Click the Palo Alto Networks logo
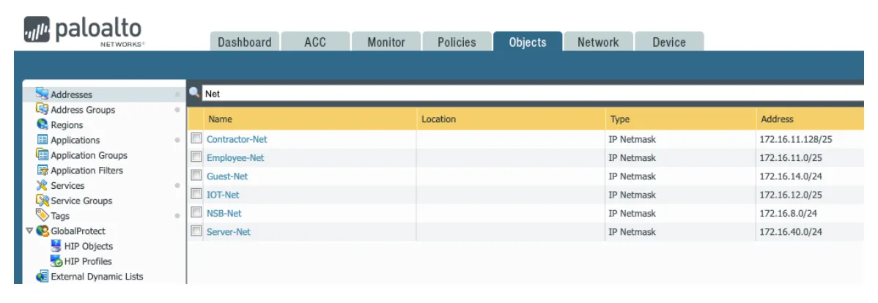Image resolution: width=878 pixels, height=303 pixels. [84, 30]
